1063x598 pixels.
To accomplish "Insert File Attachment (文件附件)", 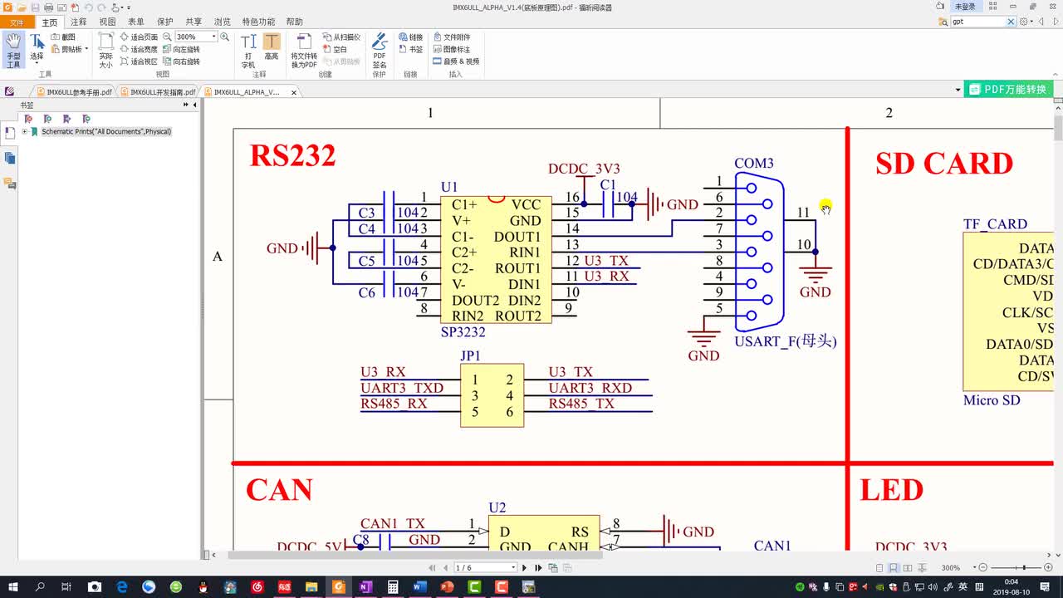I will (x=451, y=37).
